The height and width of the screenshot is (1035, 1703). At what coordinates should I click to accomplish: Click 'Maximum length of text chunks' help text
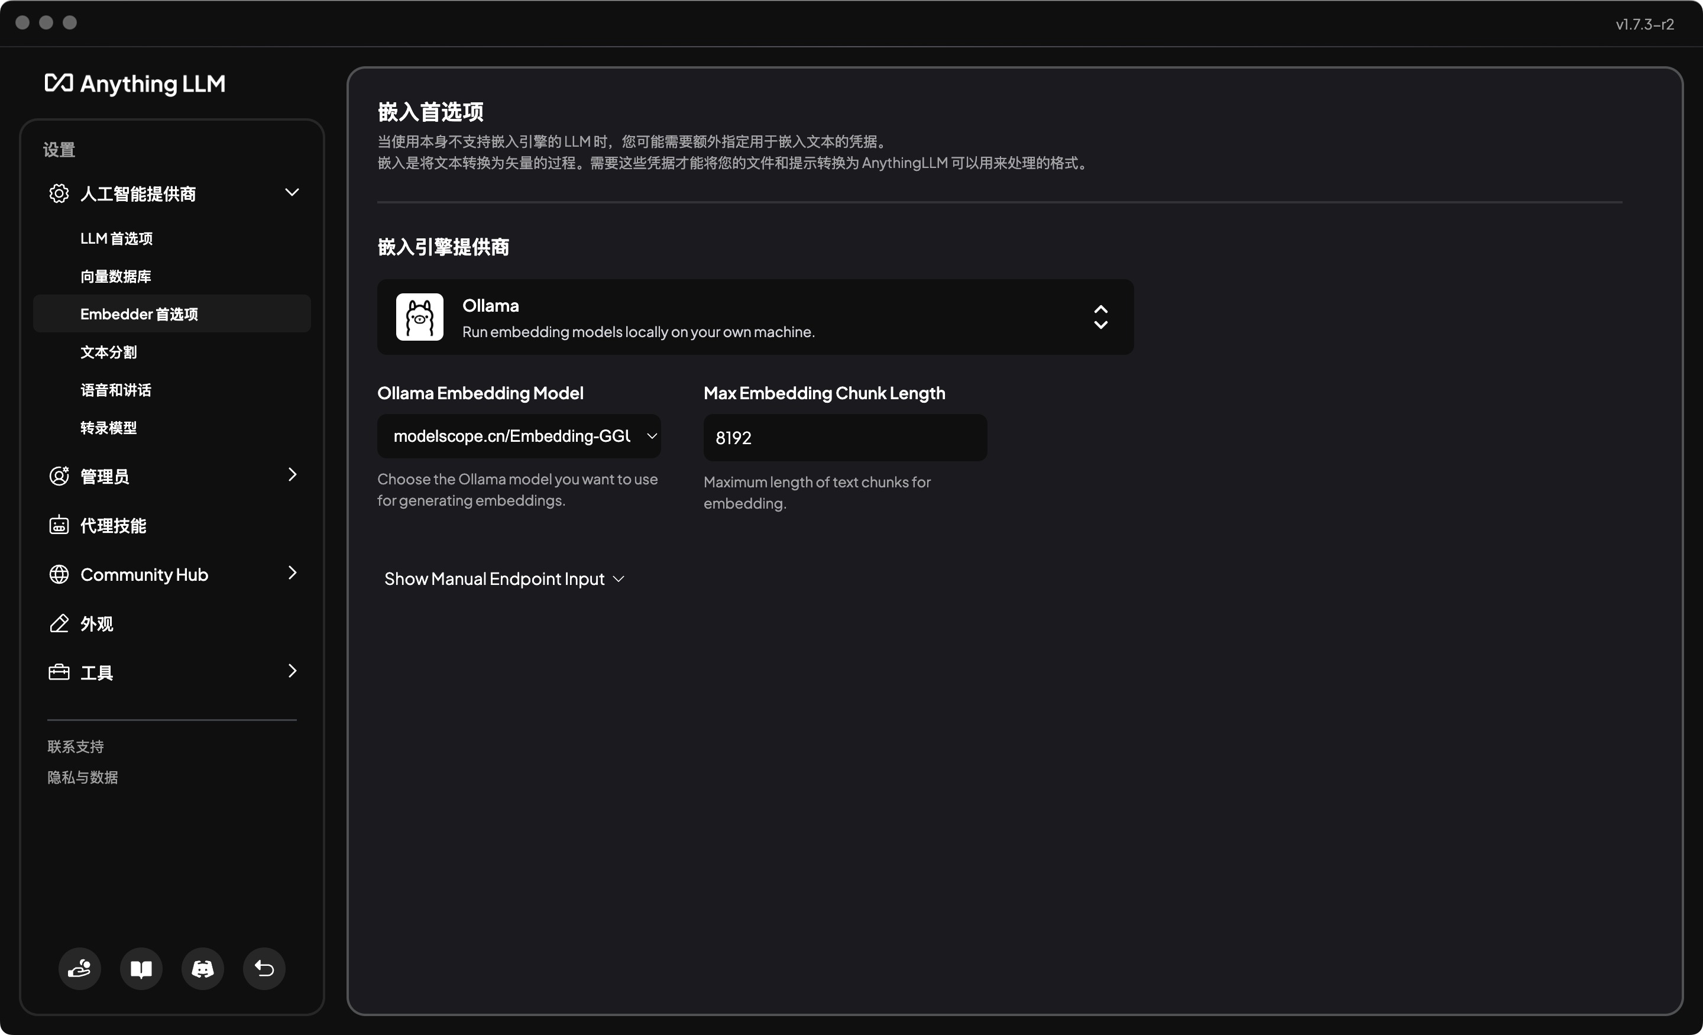pos(817,492)
